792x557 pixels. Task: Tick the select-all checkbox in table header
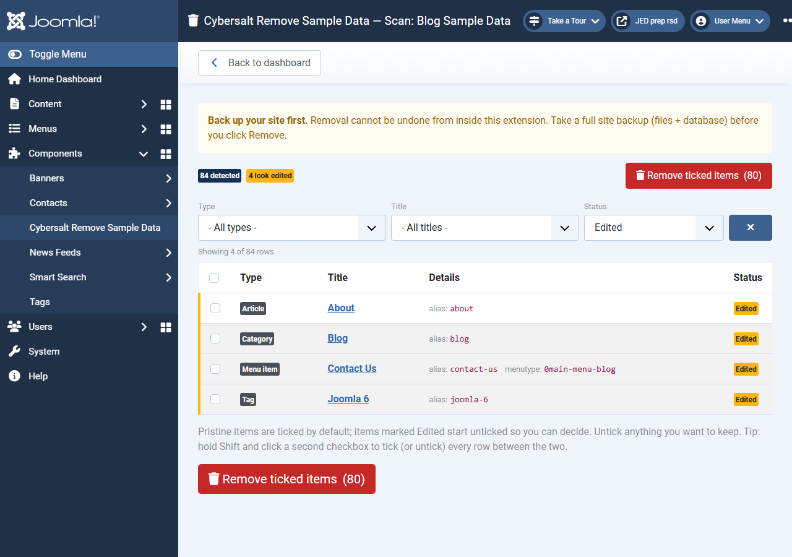tap(214, 278)
